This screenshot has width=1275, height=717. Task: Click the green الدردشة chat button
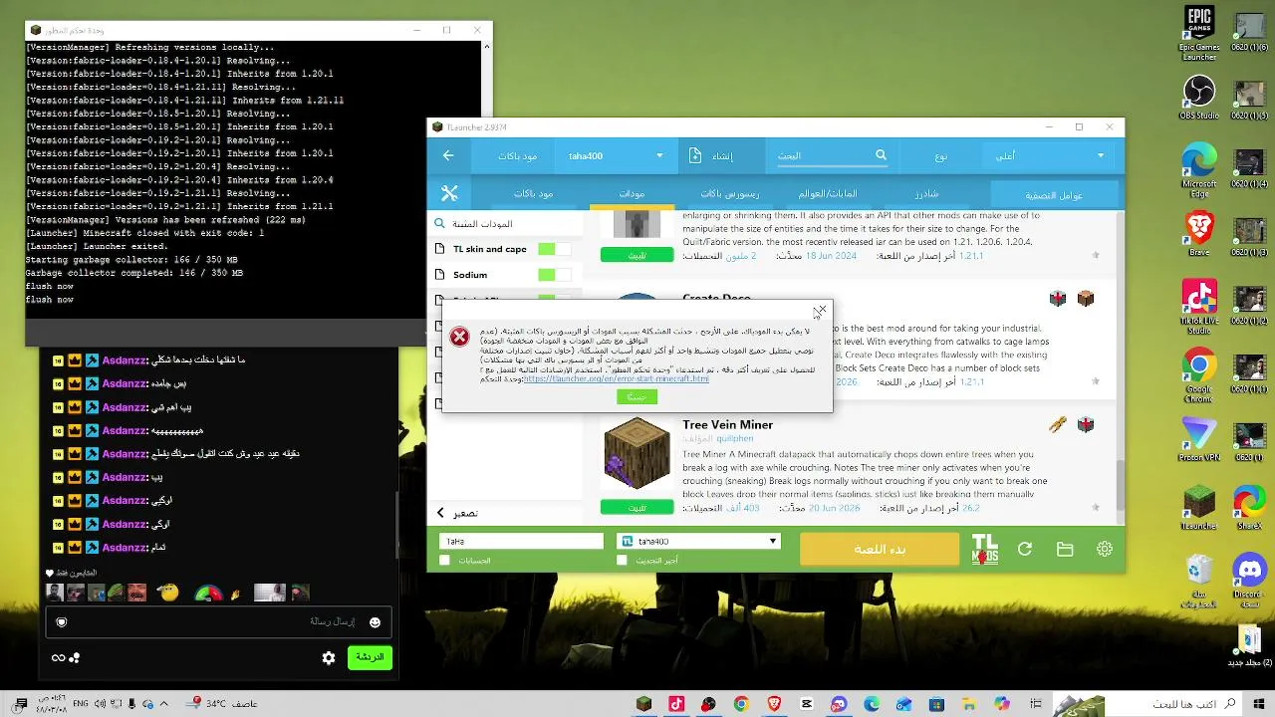(x=370, y=657)
